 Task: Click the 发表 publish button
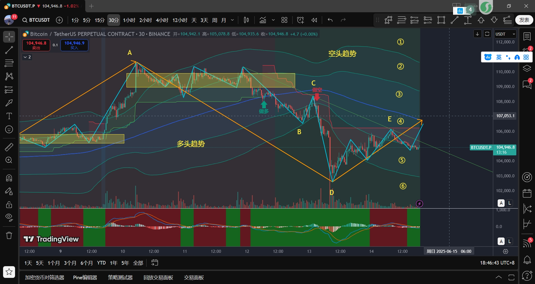[x=524, y=20]
